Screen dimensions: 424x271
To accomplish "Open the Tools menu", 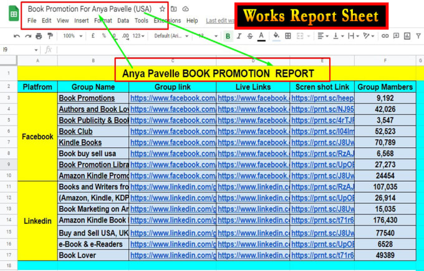I will (x=142, y=21).
